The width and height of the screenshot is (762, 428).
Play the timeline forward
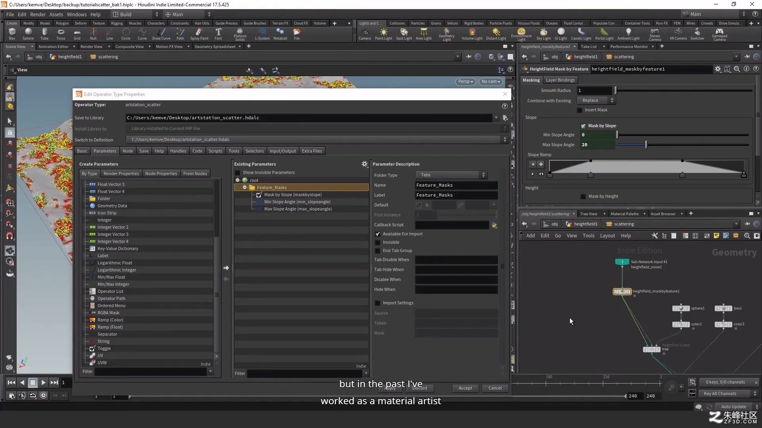tap(44, 382)
